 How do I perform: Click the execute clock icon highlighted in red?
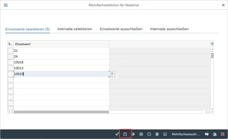click(125, 134)
